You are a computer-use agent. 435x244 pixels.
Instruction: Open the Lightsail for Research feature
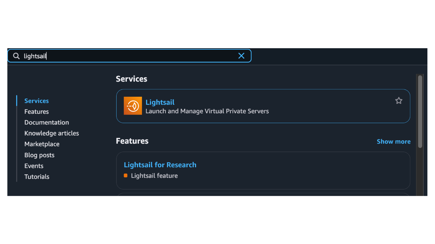pyautogui.click(x=160, y=165)
